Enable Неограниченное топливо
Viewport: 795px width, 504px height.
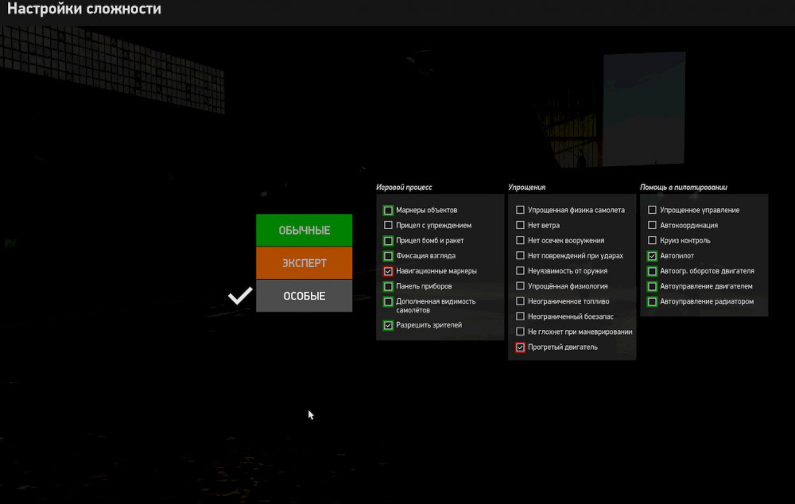520,301
